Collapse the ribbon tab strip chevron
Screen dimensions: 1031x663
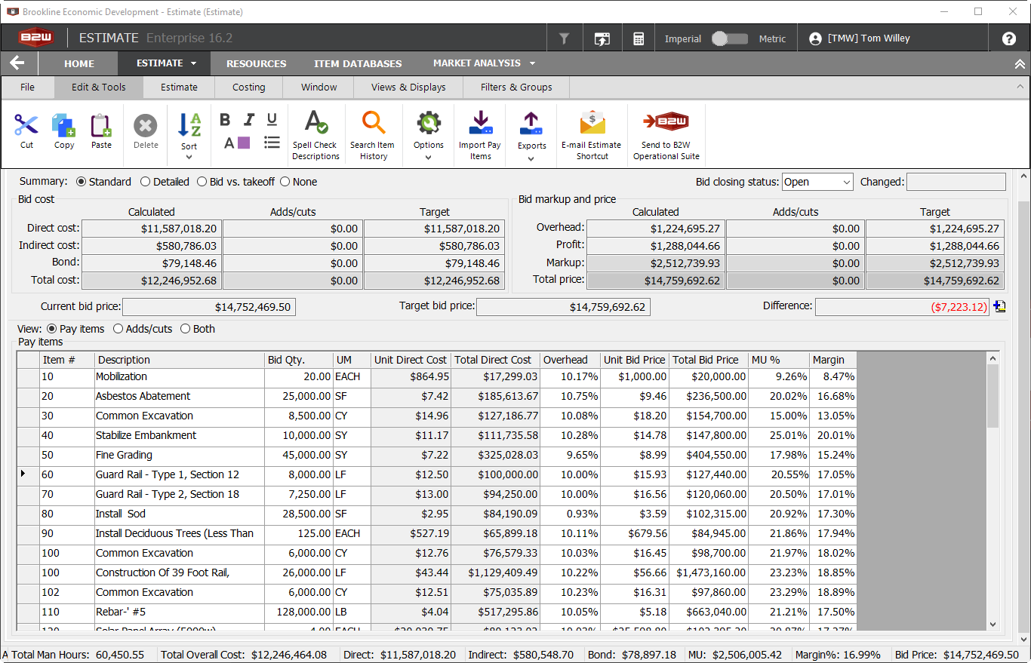(1019, 87)
